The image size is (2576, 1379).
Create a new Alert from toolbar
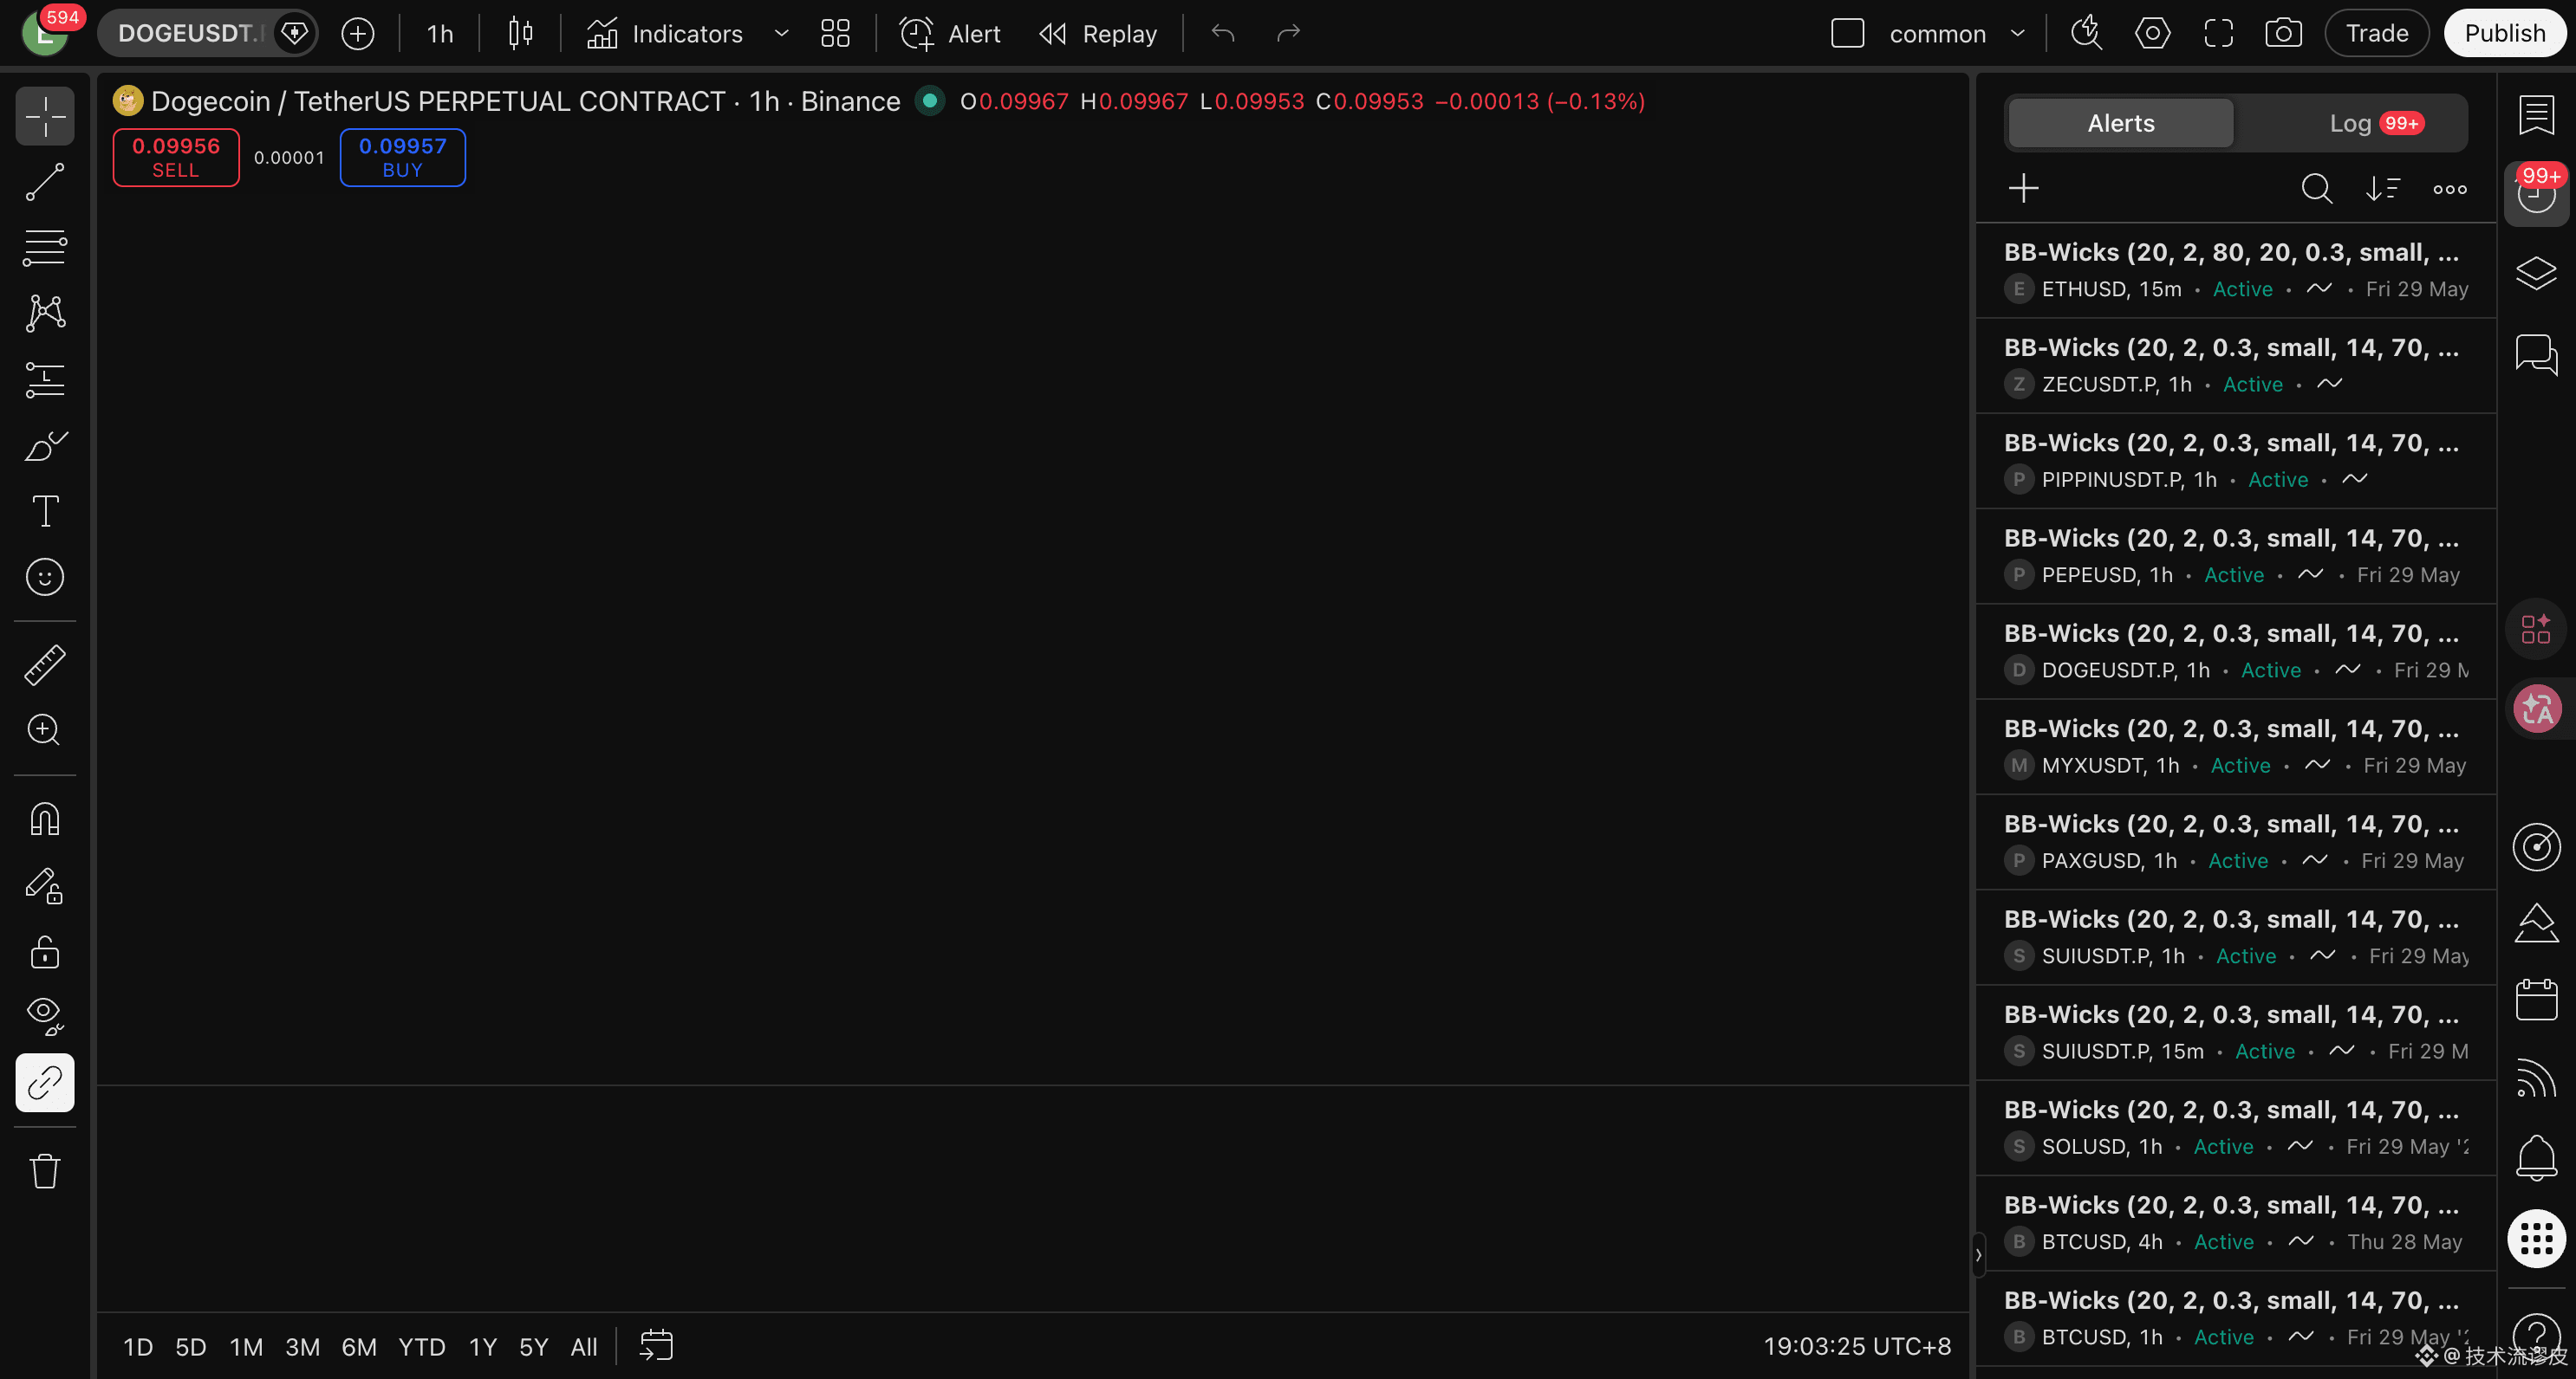pos(950,33)
